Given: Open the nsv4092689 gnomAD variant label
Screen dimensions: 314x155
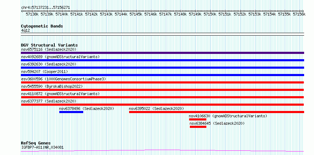Looking at the screenshot, I should 60,57.
